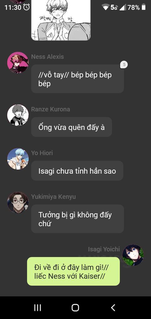The image size is (151, 319).
Task: Tap Yukimiya Kenyu's glasses avatar
Action: 18,202
